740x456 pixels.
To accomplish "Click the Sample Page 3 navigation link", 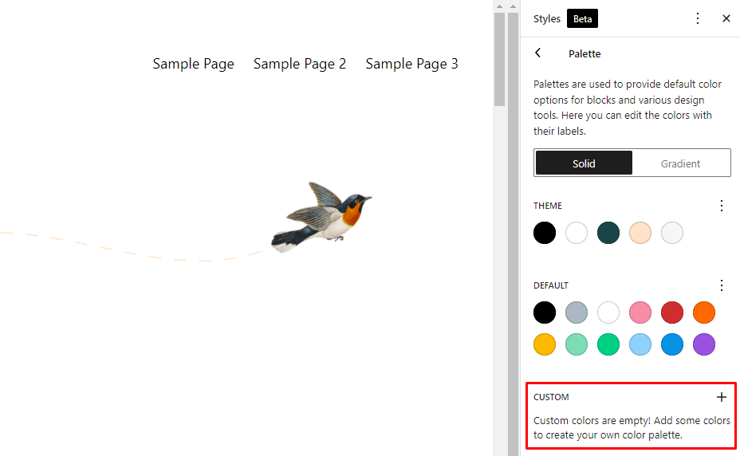I will pyautogui.click(x=411, y=64).
